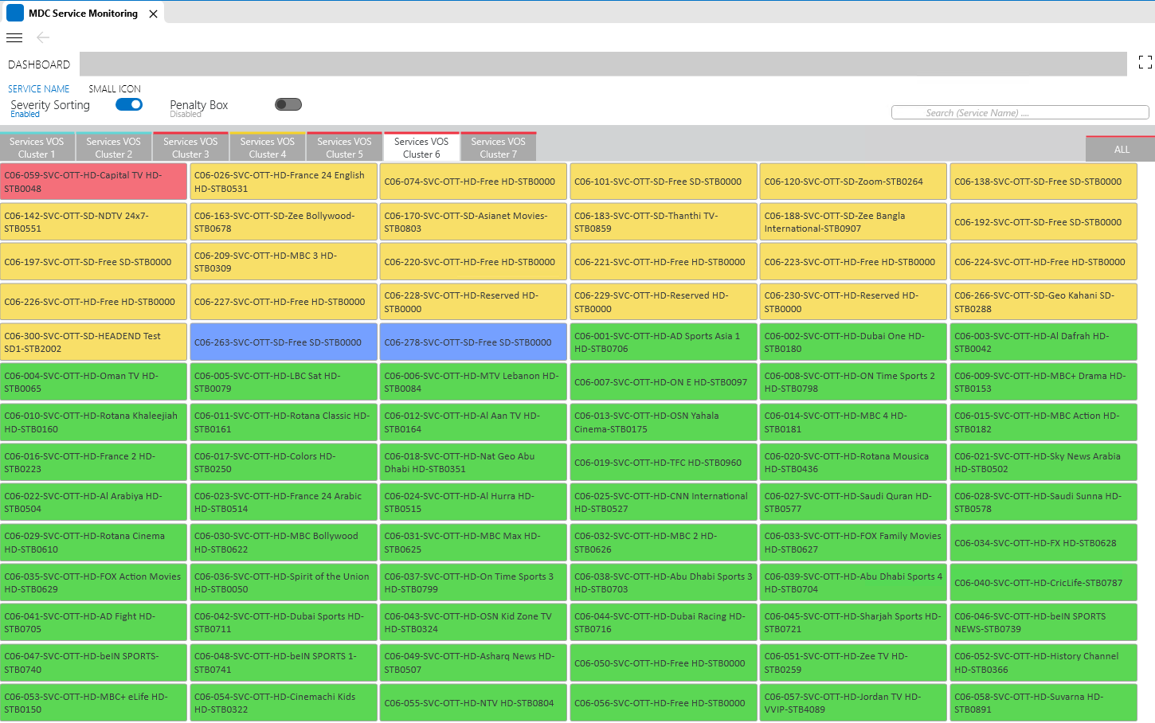Click the Dubai One HD-STB0180 tile
Viewport: 1155px width, 723px height.
tap(854, 342)
